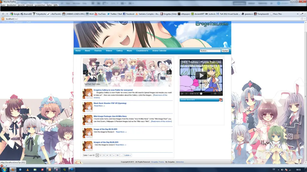This screenshot has height=172, width=307.
Task: Open the Google bookmark
Action: [x=15, y=14]
